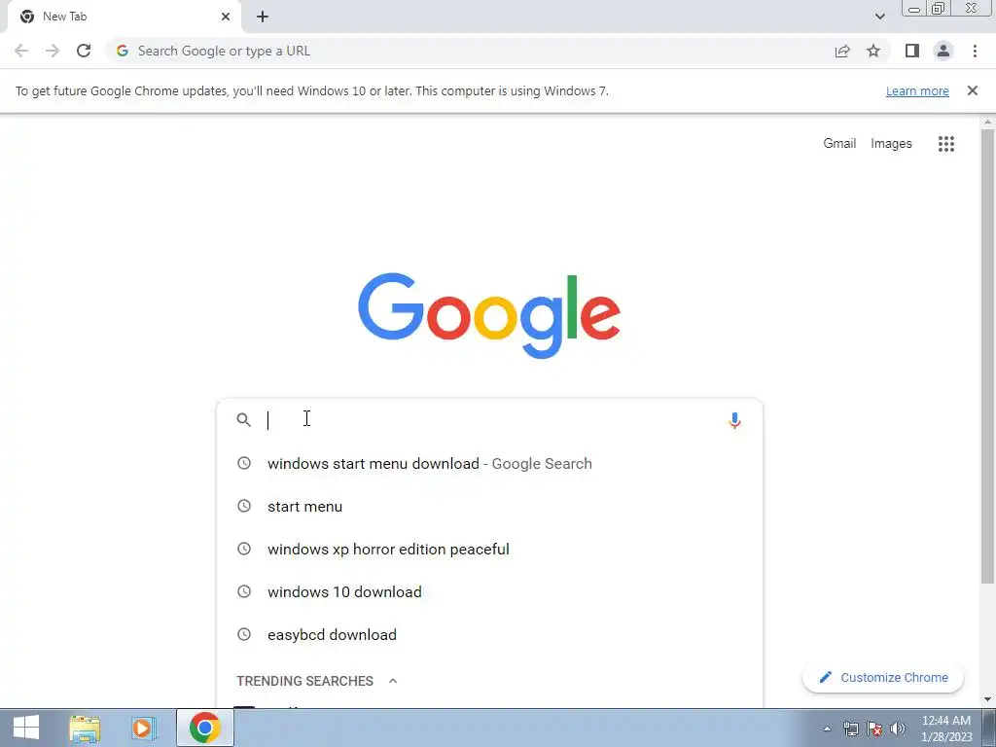Click the Google icon in address bar
The image size is (996, 747).
(x=123, y=51)
